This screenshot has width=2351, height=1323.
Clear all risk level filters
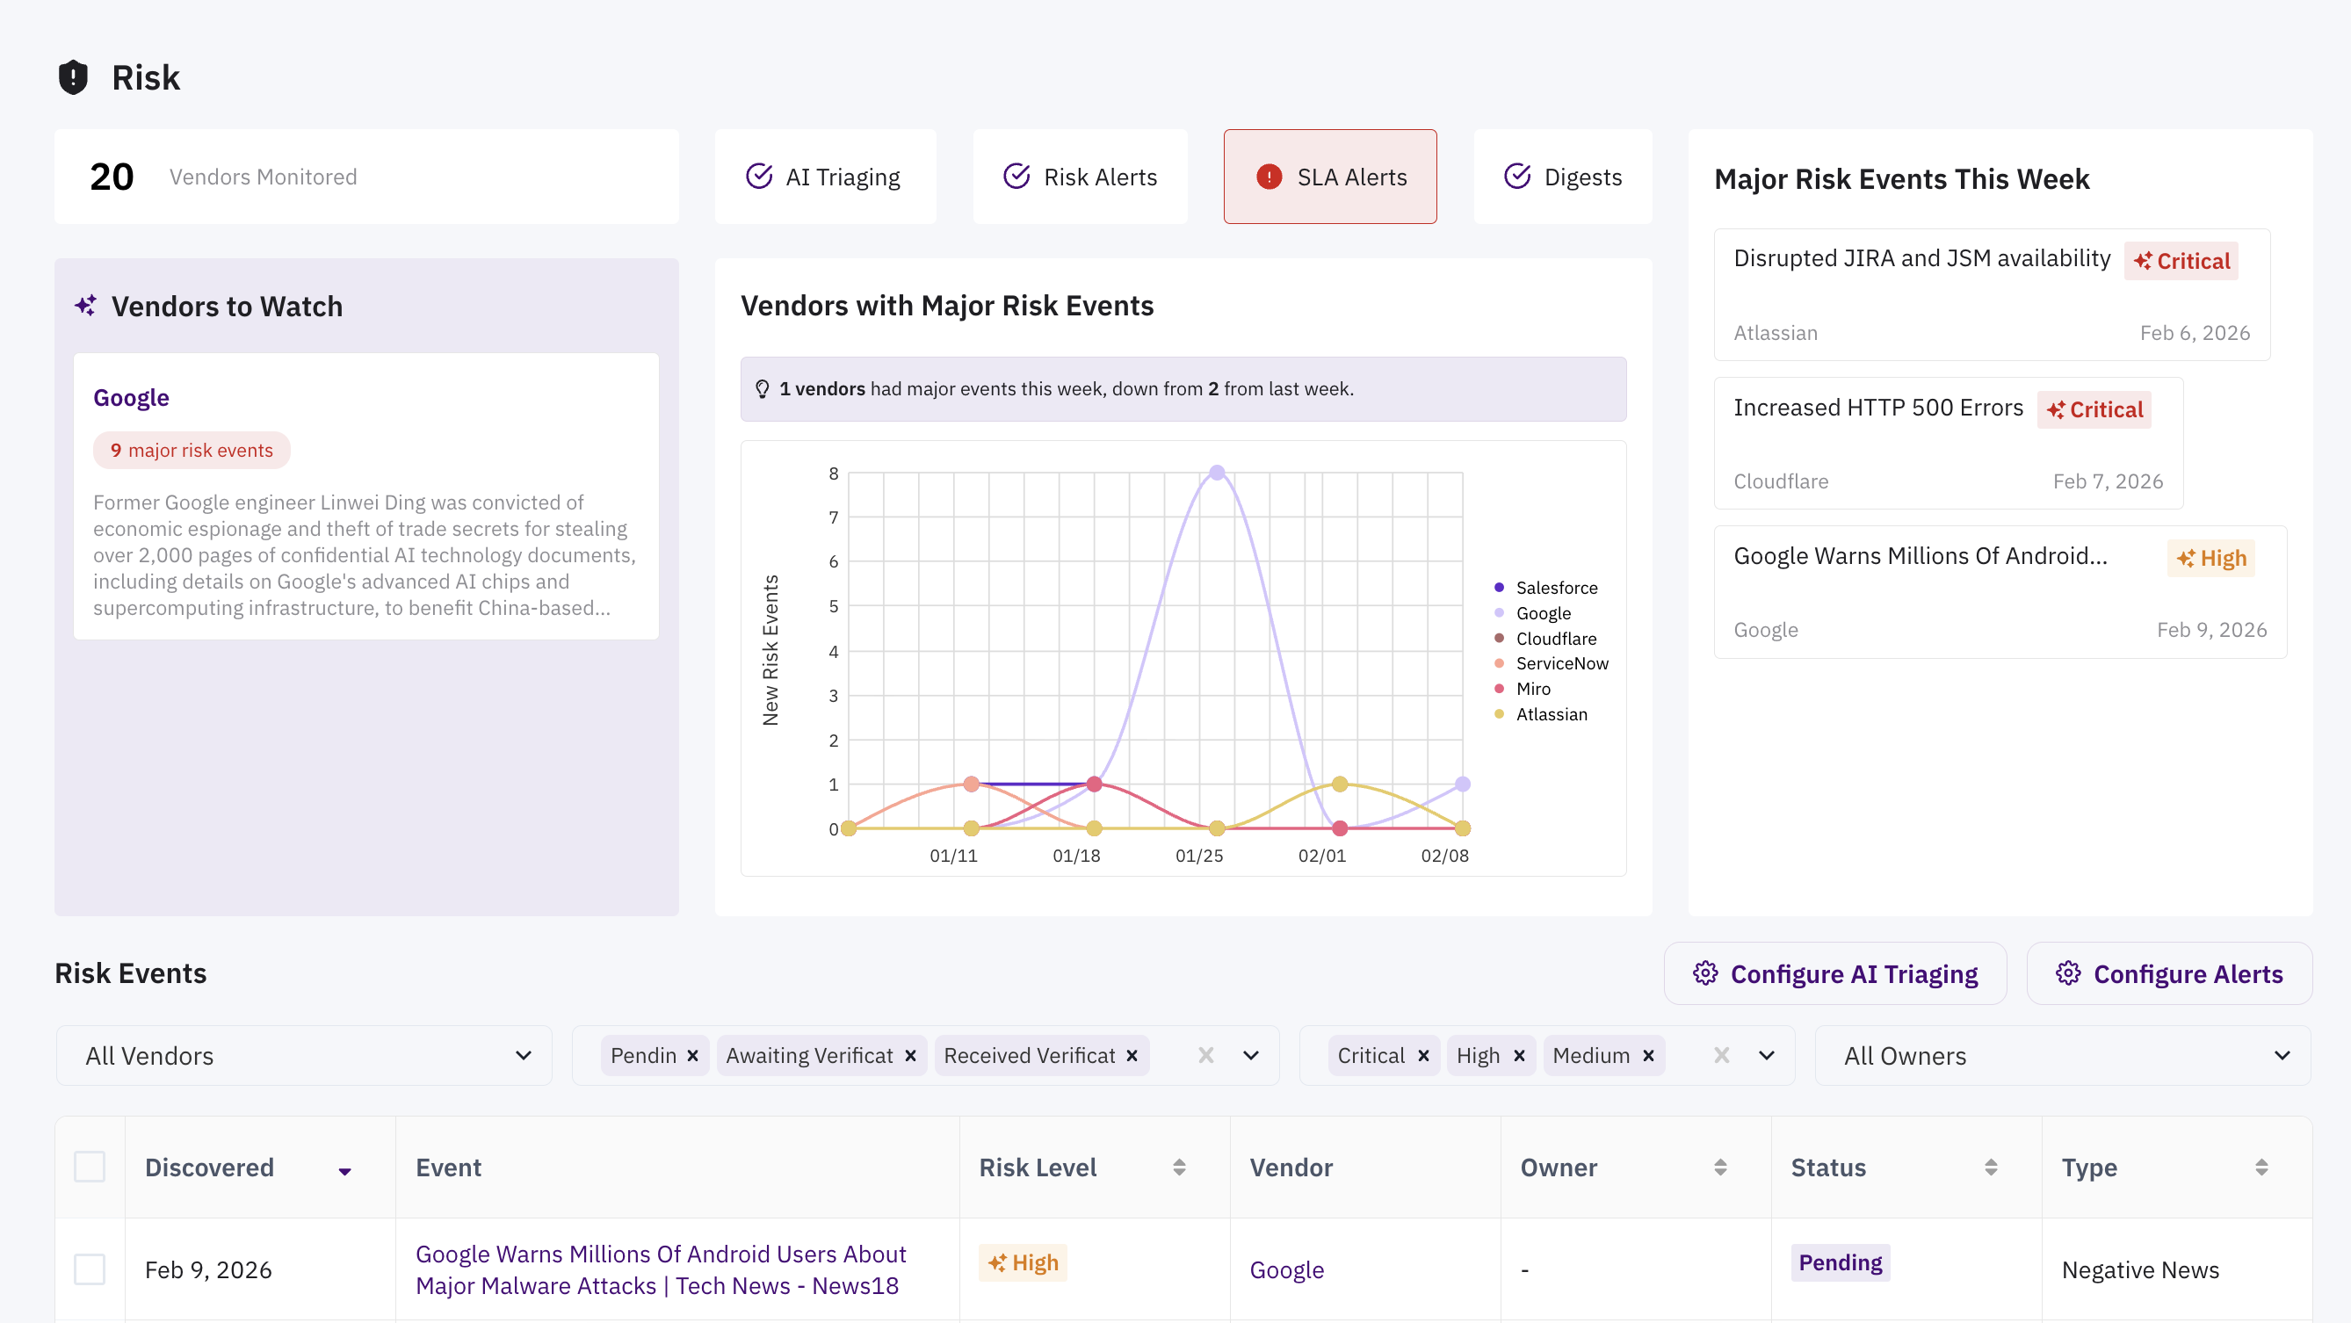[1721, 1056]
